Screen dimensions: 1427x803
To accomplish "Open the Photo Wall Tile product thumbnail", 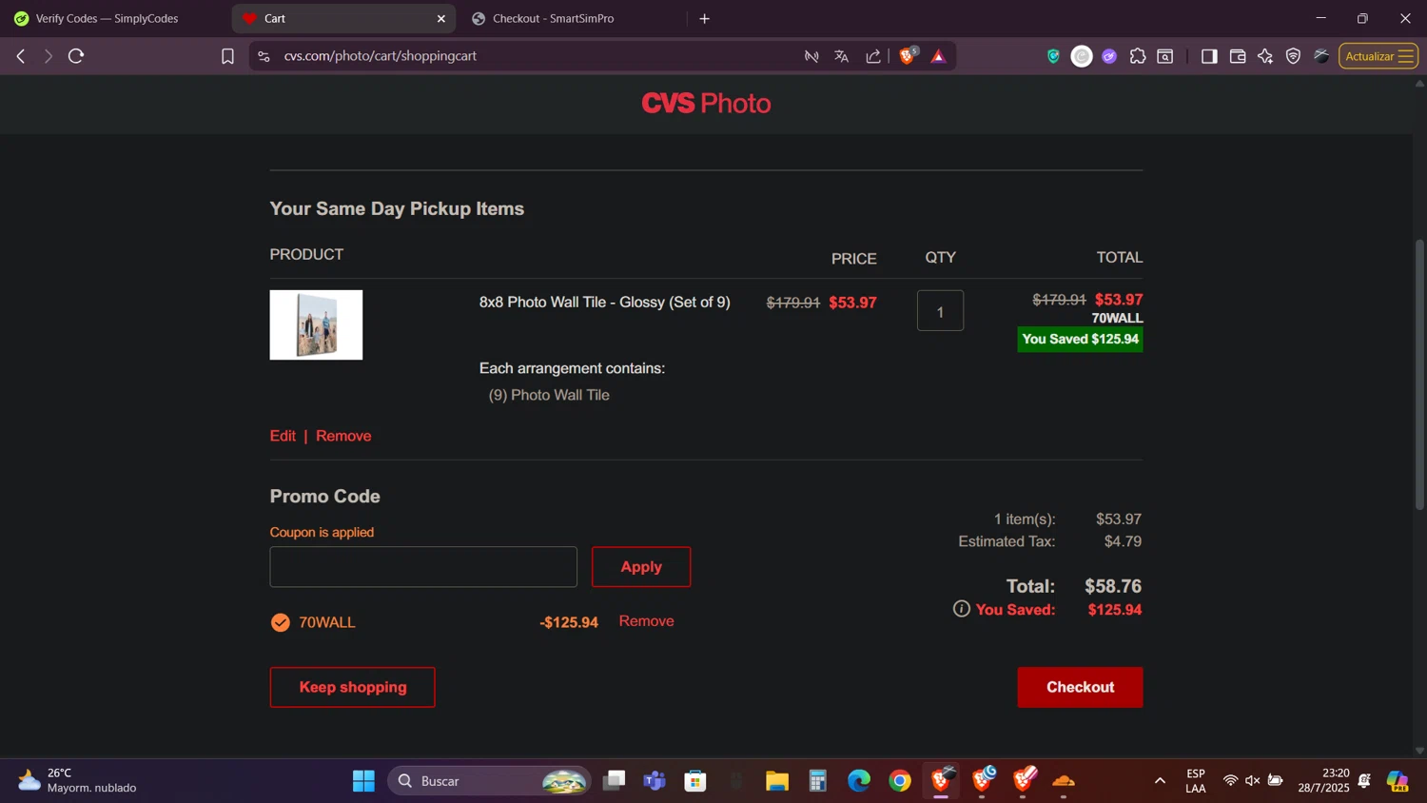I will (316, 324).
